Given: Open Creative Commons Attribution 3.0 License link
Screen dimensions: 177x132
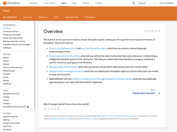Looking at the screenshot, I should pyautogui.click(x=116, y=116).
